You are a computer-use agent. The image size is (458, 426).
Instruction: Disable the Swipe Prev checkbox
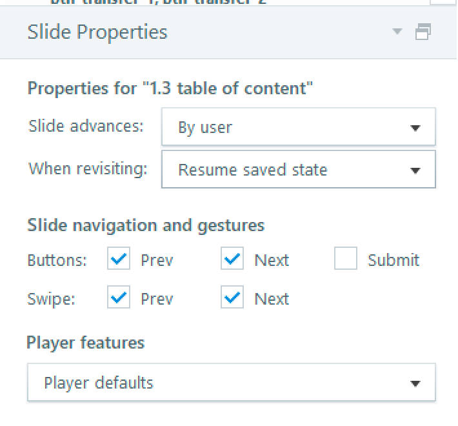[x=119, y=298]
